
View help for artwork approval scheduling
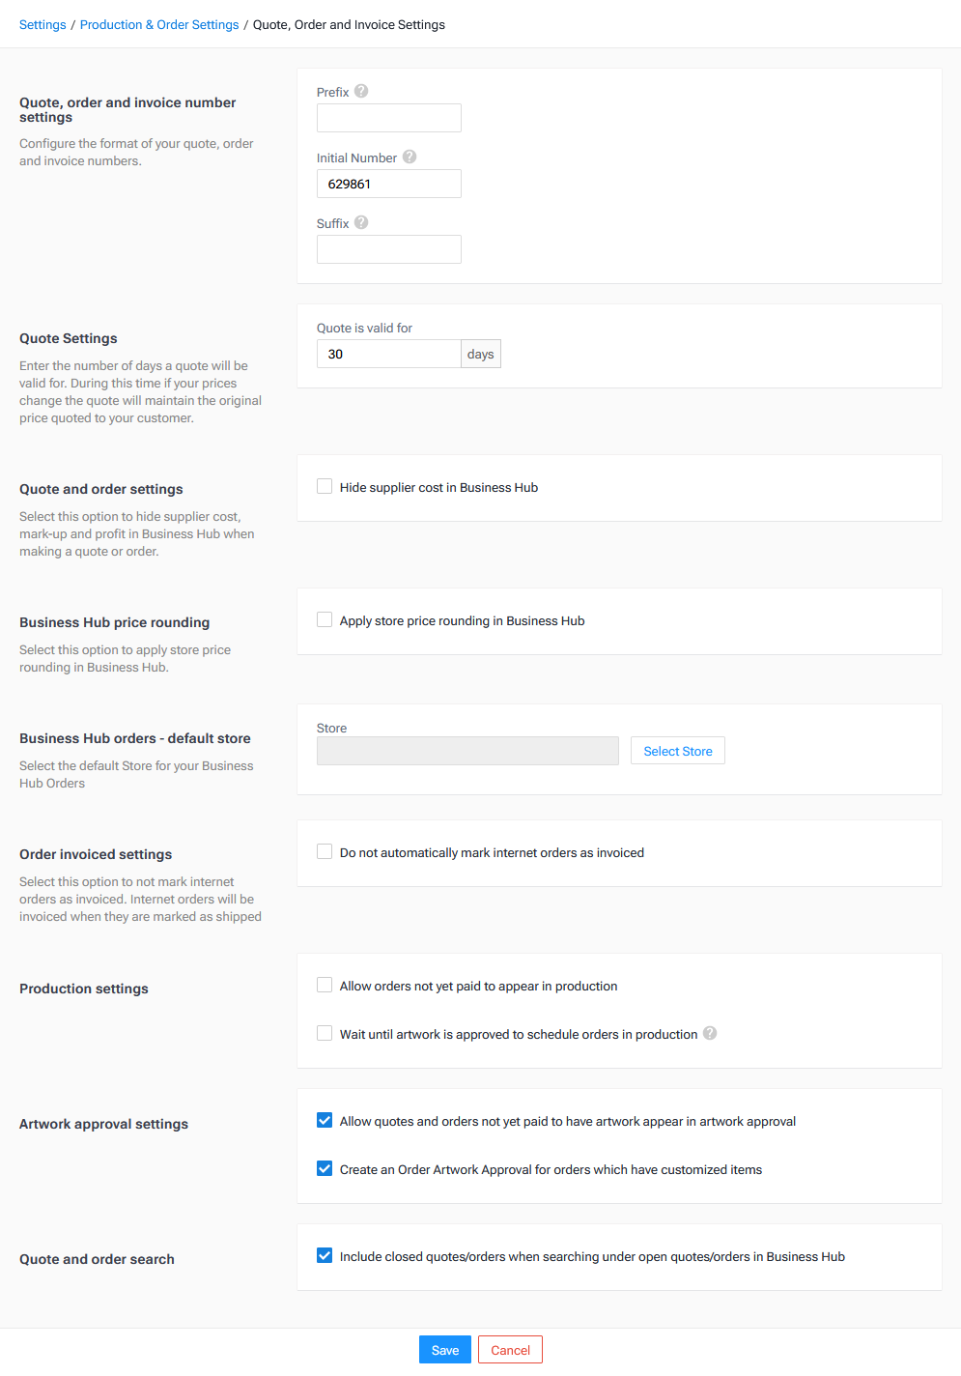(710, 1033)
